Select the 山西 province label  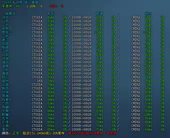click(5, 21)
